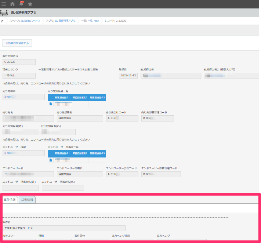Select the 案件情報 tab
Screen dimensions: 261x243
click(x=9, y=200)
